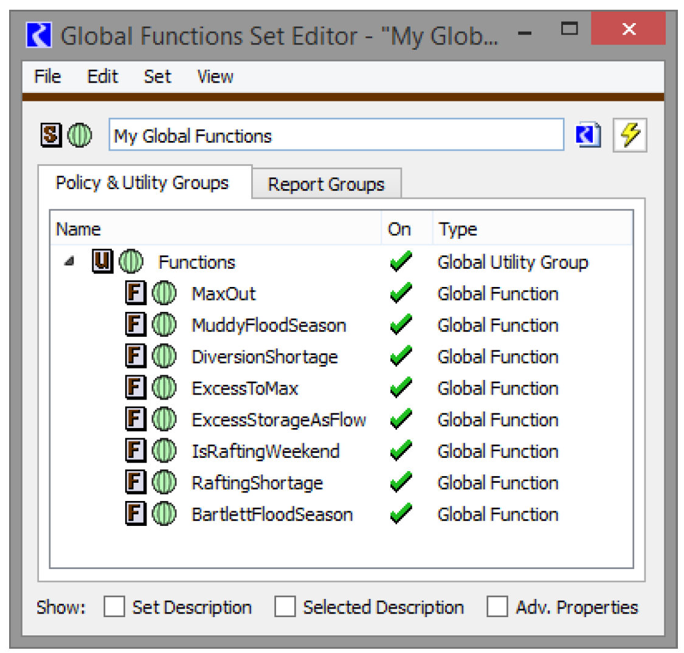The height and width of the screenshot is (653, 684).
Task: Open the Set menu
Action: click(x=157, y=77)
